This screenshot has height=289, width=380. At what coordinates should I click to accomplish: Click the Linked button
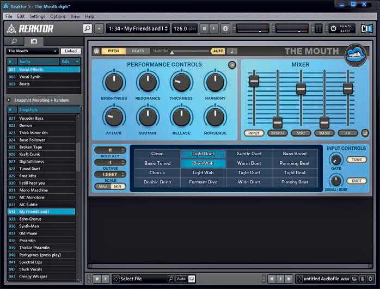tap(71, 51)
